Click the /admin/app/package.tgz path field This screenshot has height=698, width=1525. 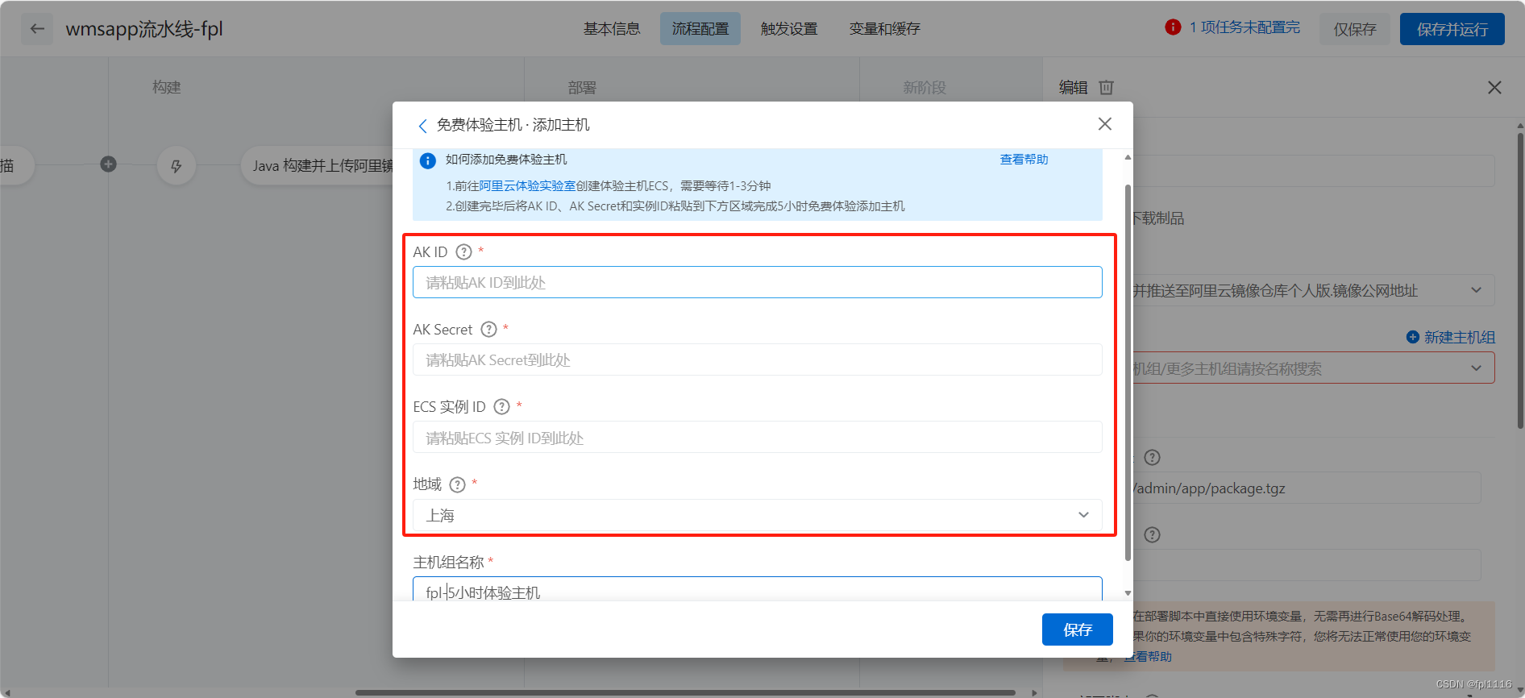[1307, 488]
